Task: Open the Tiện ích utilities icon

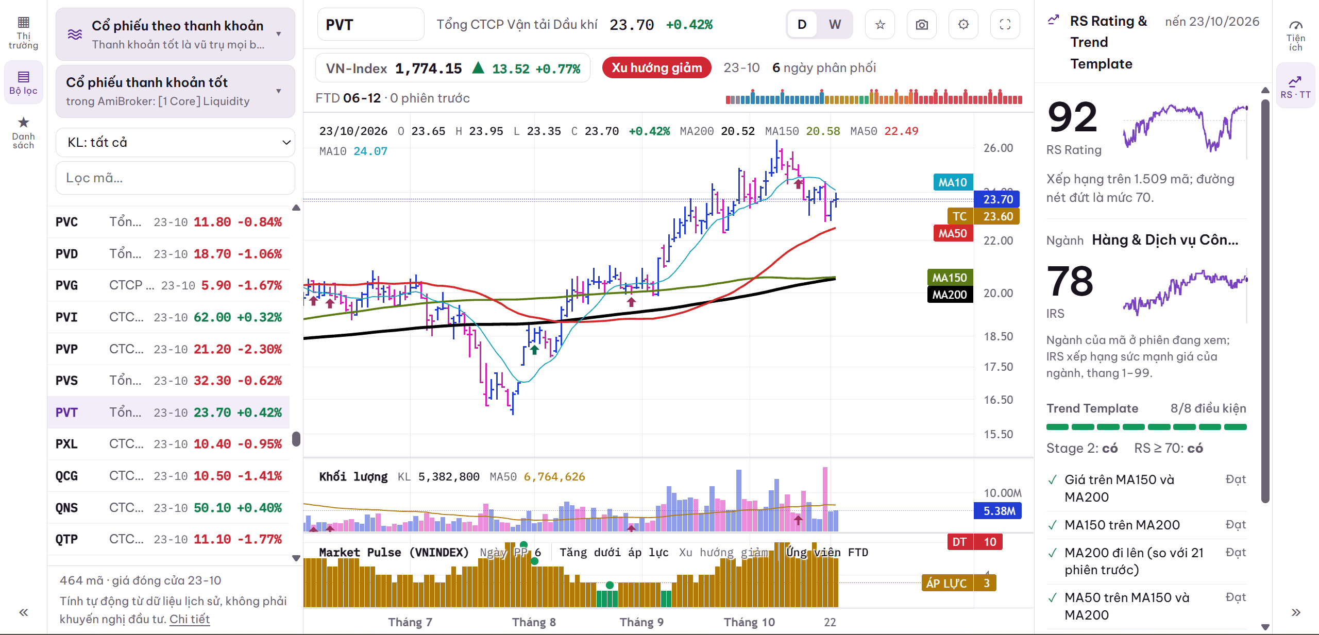Action: pyautogui.click(x=1295, y=36)
